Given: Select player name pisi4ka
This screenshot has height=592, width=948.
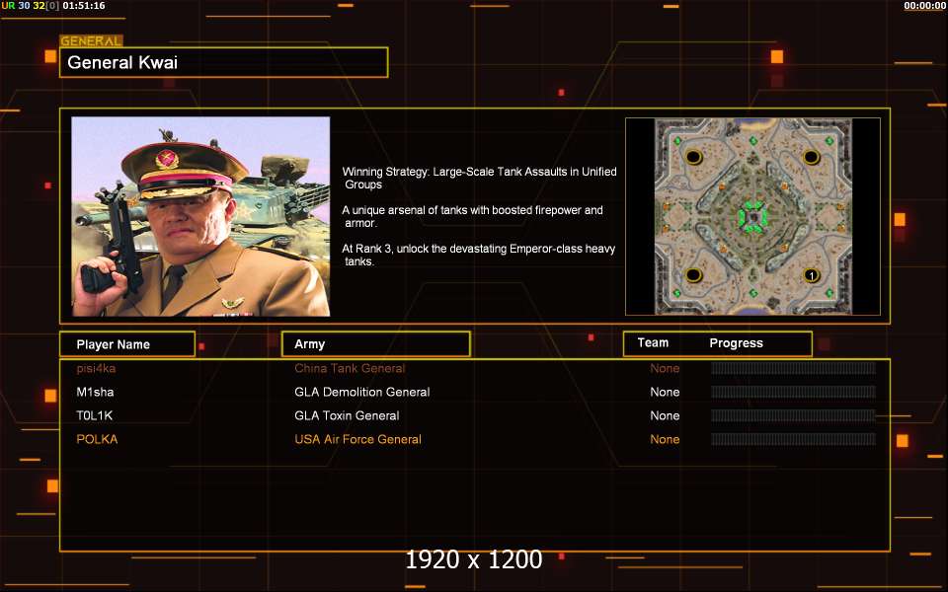Looking at the screenshot, I should tap(96, 368).
